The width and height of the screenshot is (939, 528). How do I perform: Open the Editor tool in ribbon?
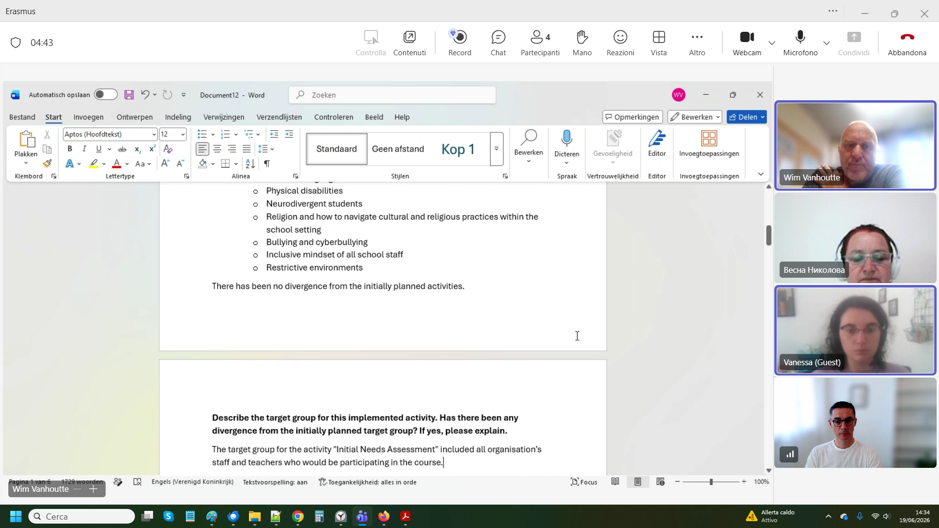click(657, 143)
